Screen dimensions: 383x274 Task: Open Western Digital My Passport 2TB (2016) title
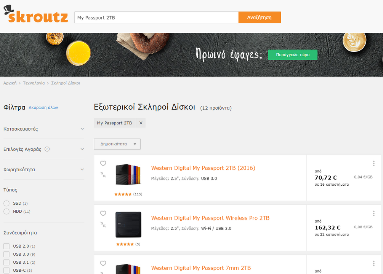(x=203, y=168)
